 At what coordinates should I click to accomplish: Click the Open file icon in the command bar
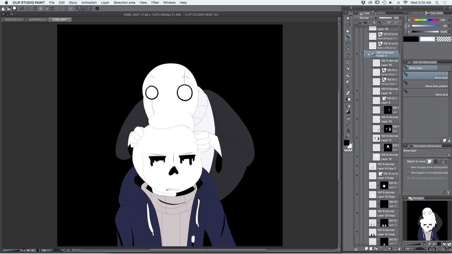point(9,9)
